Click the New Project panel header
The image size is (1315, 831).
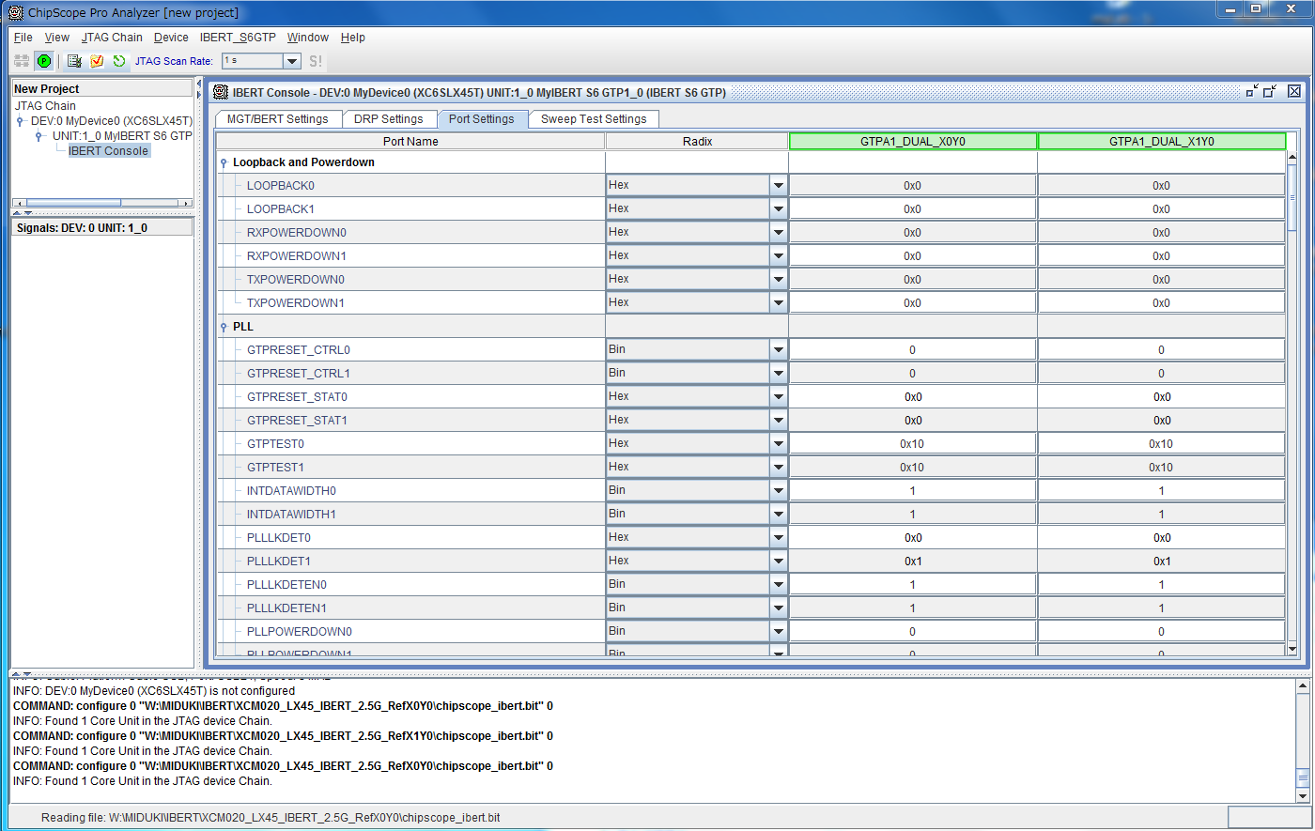[101, 88]
